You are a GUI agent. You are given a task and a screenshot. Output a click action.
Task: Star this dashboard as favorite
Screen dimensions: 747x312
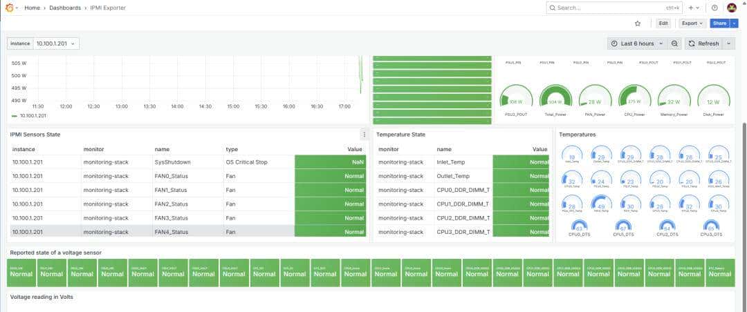coord(638,23)
